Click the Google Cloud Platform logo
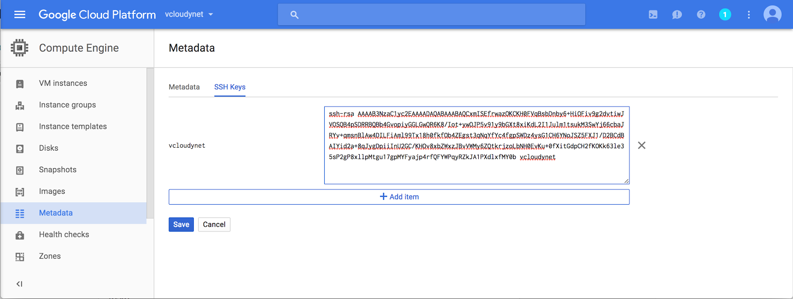The width and height of the screenshot is (793, 299). click(x=97, y=14)
